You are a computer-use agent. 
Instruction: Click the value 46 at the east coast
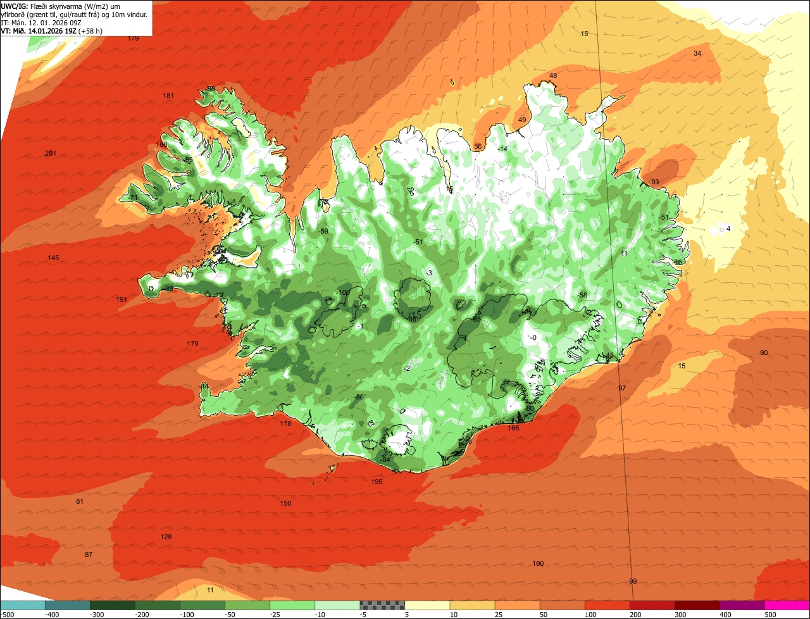tap(678, 262)
